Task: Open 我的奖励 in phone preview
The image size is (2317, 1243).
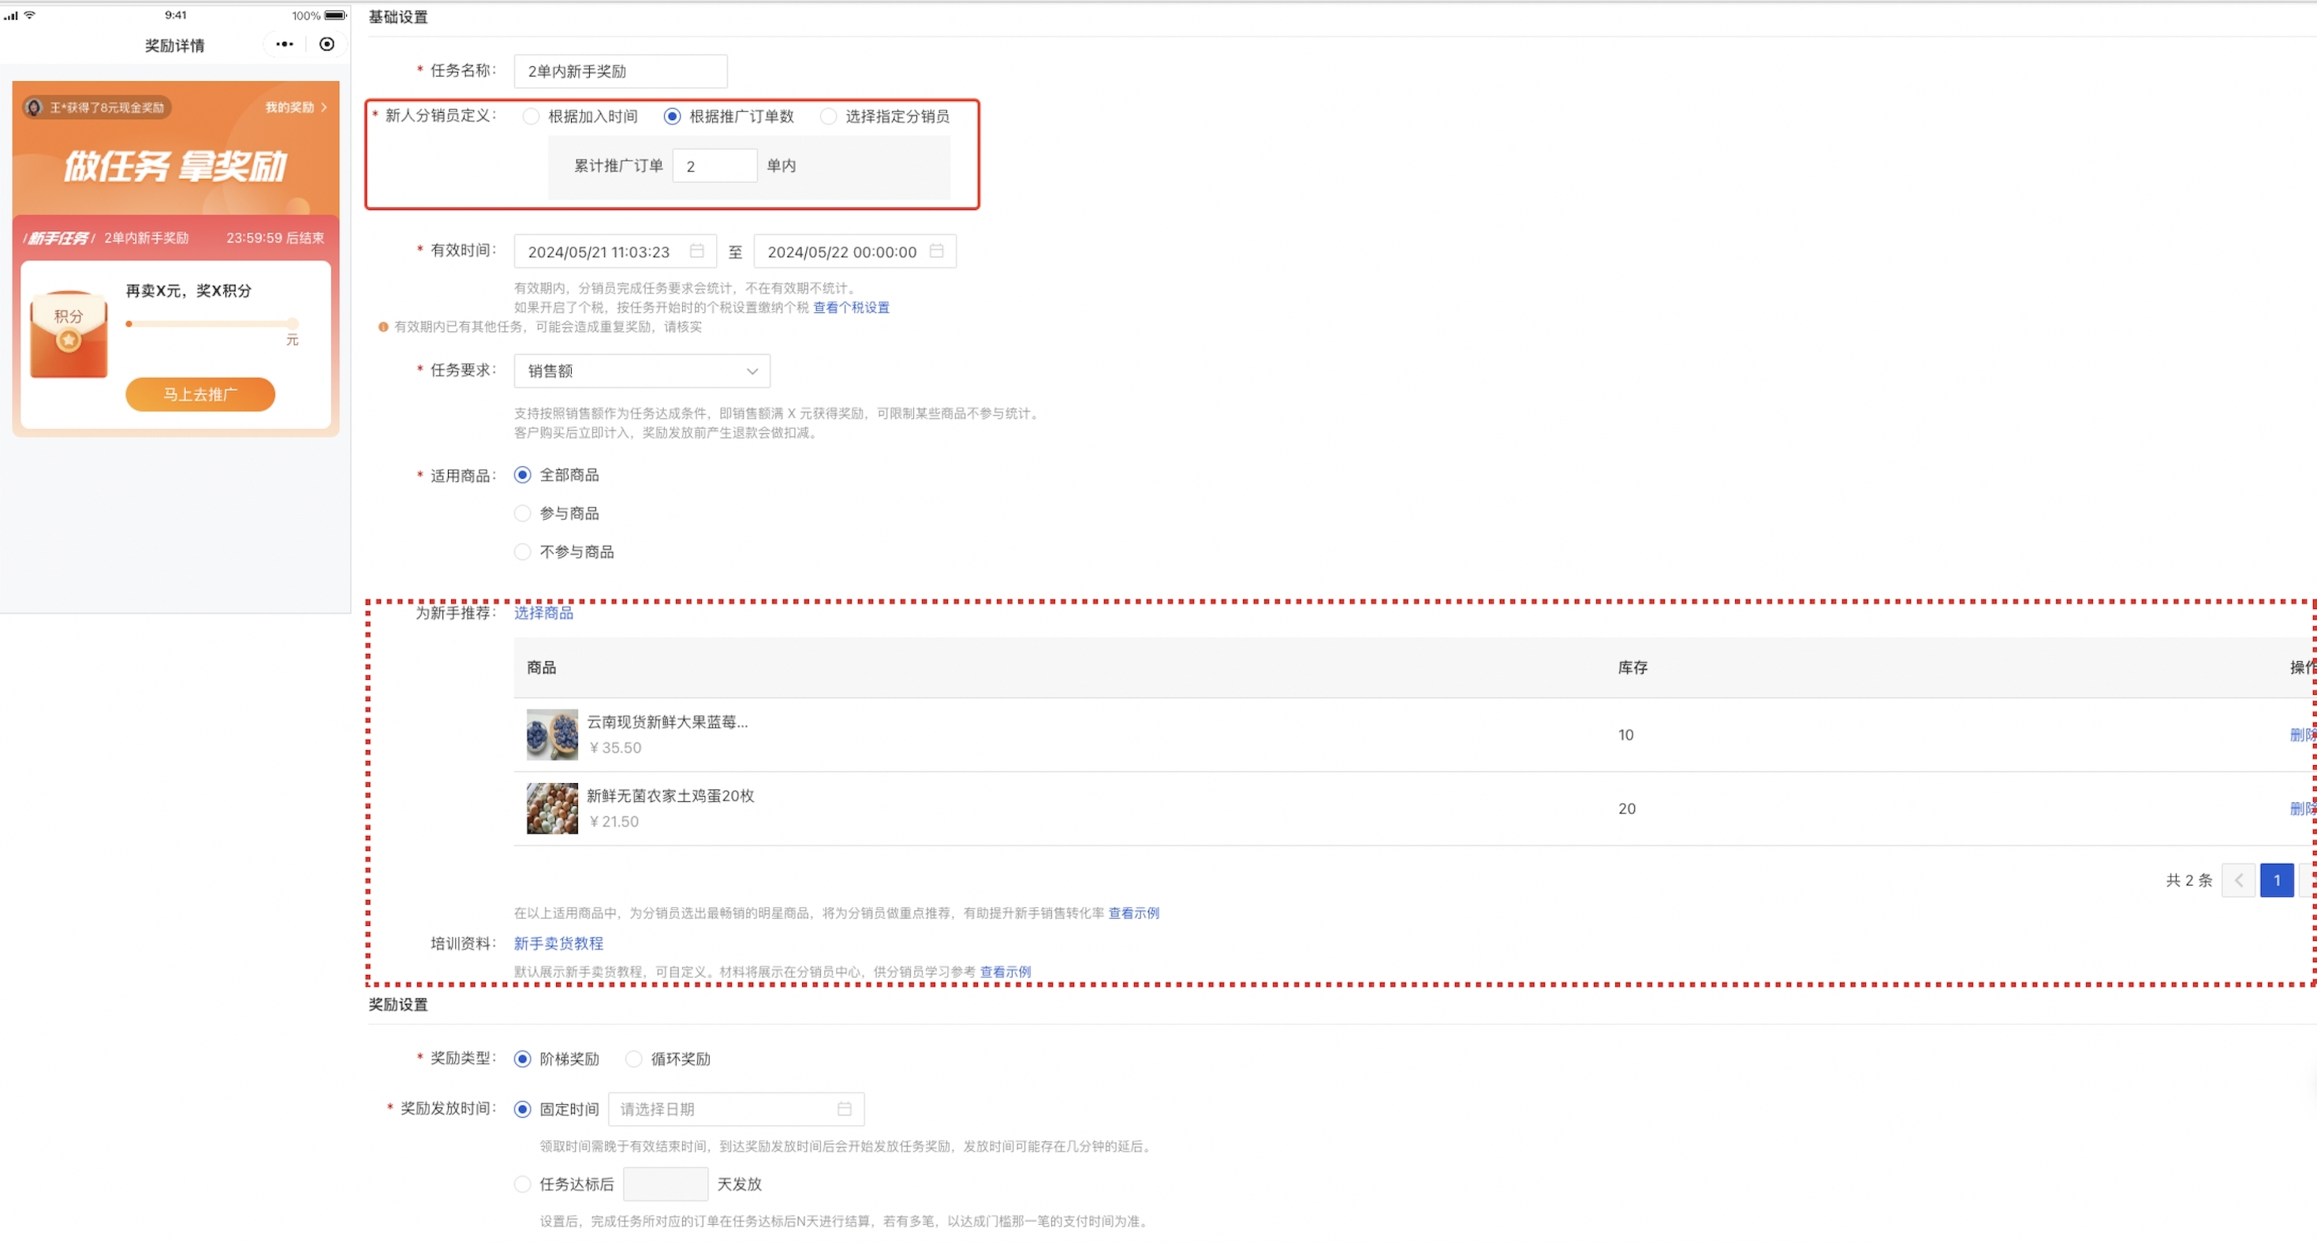Action: 296,107
